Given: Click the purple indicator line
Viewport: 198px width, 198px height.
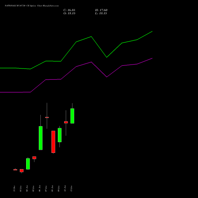Looking at the screenshot, I should click(x=76, y=67).
